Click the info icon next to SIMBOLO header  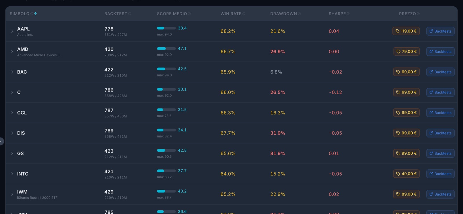tap(32, 14)
